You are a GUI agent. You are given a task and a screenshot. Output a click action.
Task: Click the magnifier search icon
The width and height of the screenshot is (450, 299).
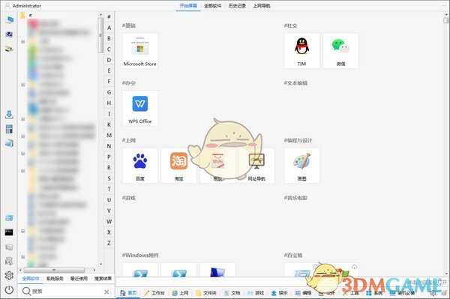coord(26,292)
